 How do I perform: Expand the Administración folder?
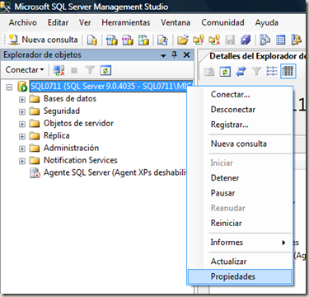tap(22, 148)
